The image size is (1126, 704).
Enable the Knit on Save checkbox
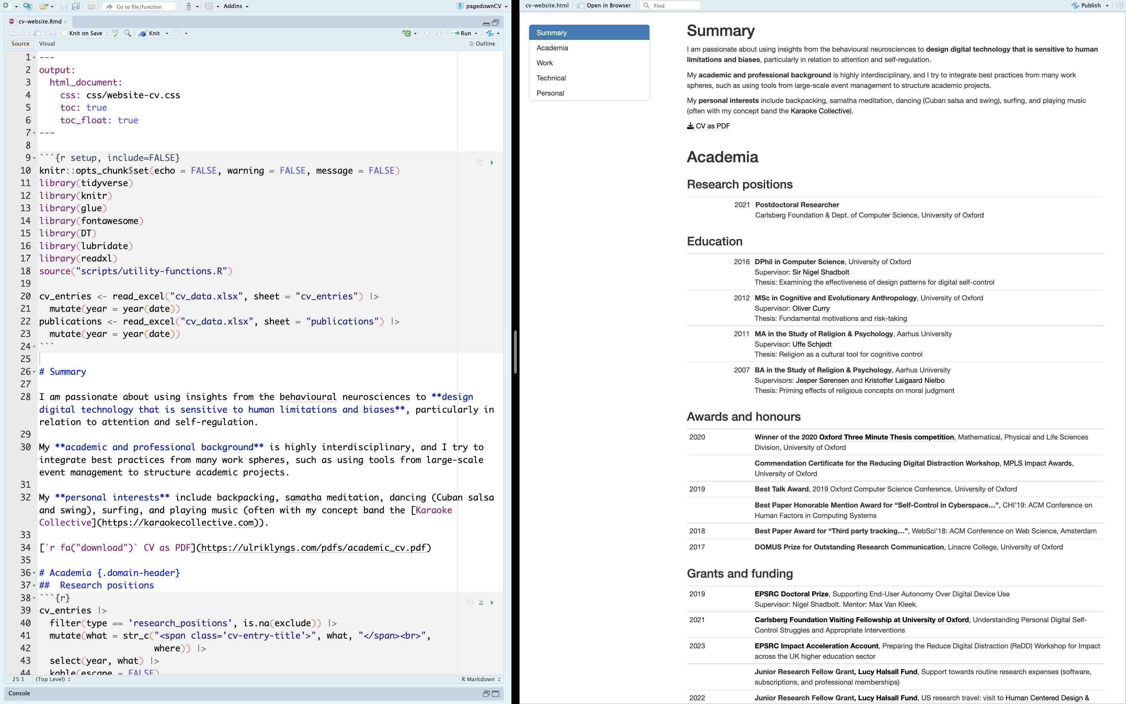click(65, 33)
